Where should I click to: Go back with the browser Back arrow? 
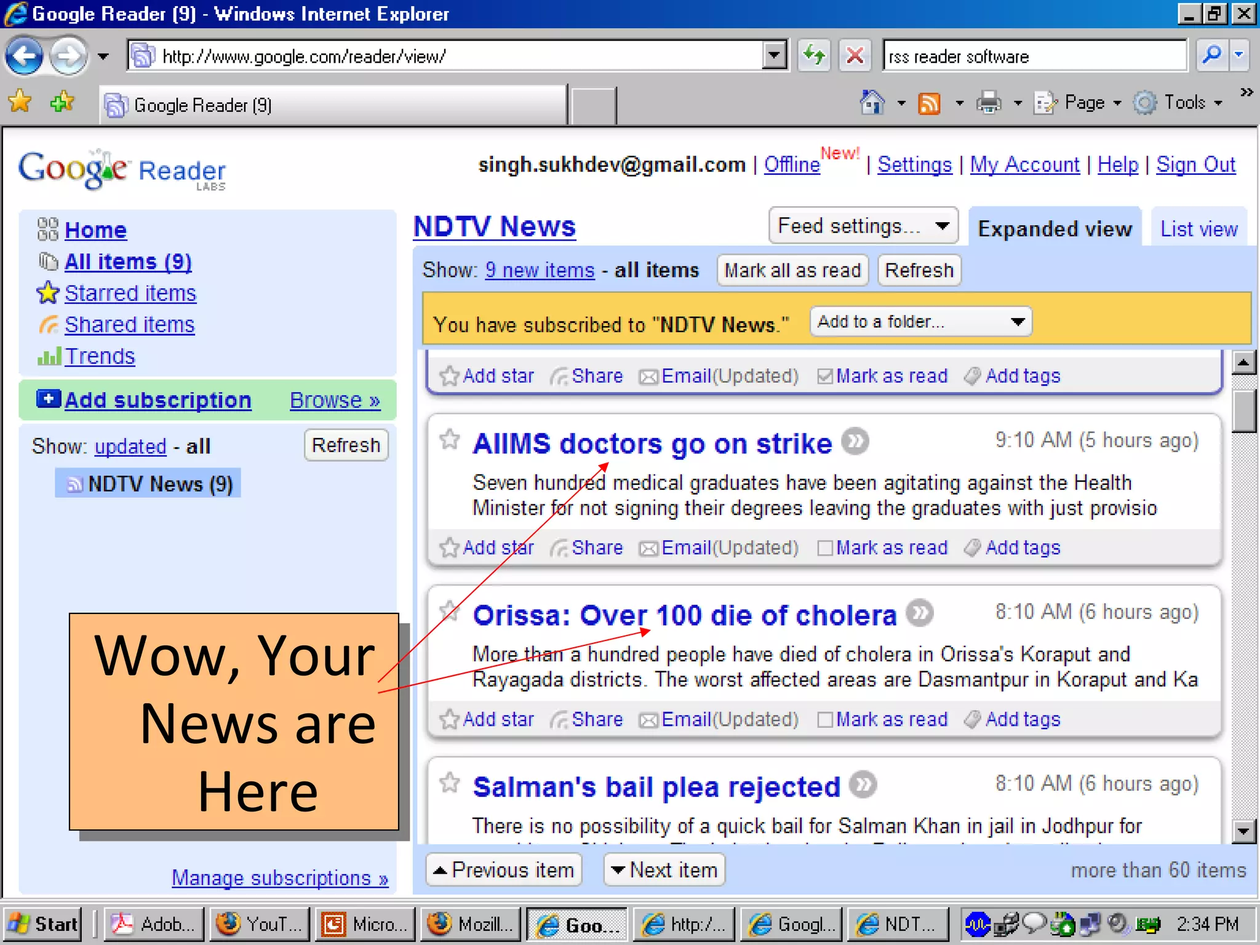(24, 56)
